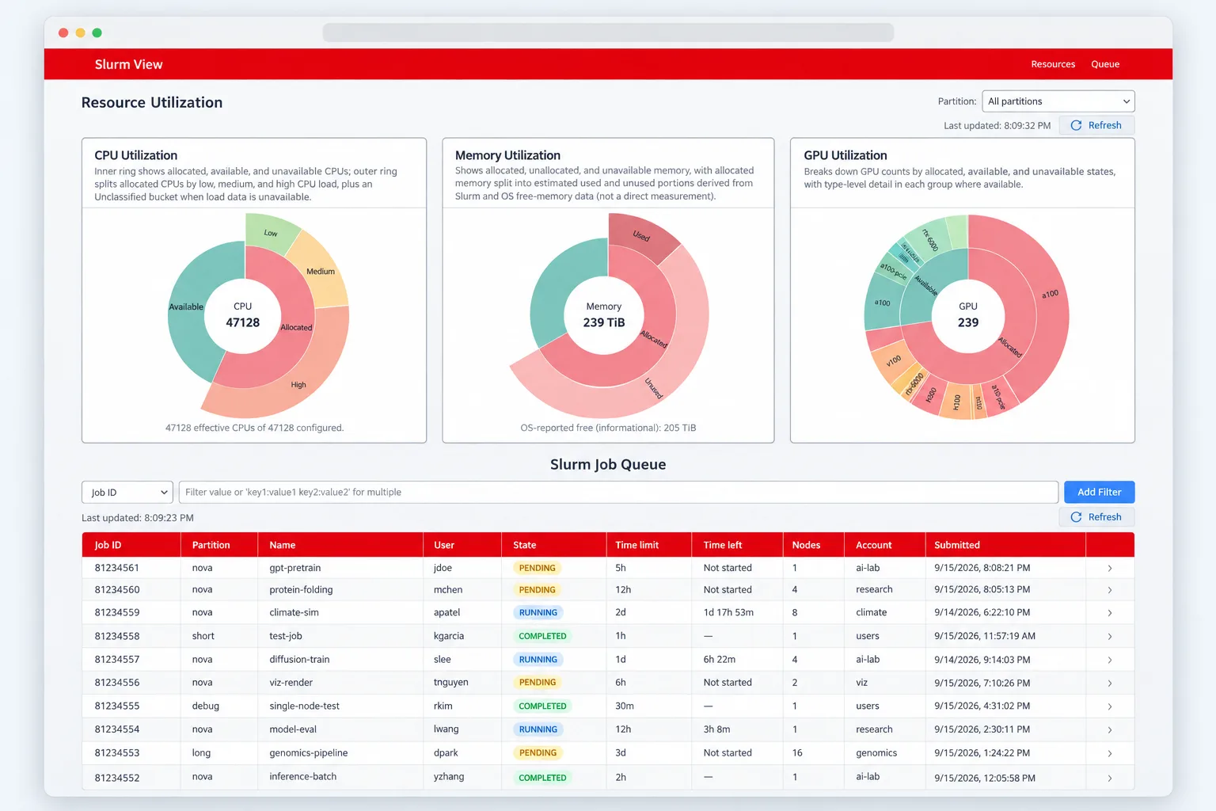
Task: Expand job 81234558 row chevron
Action: tap(1109, 636)
